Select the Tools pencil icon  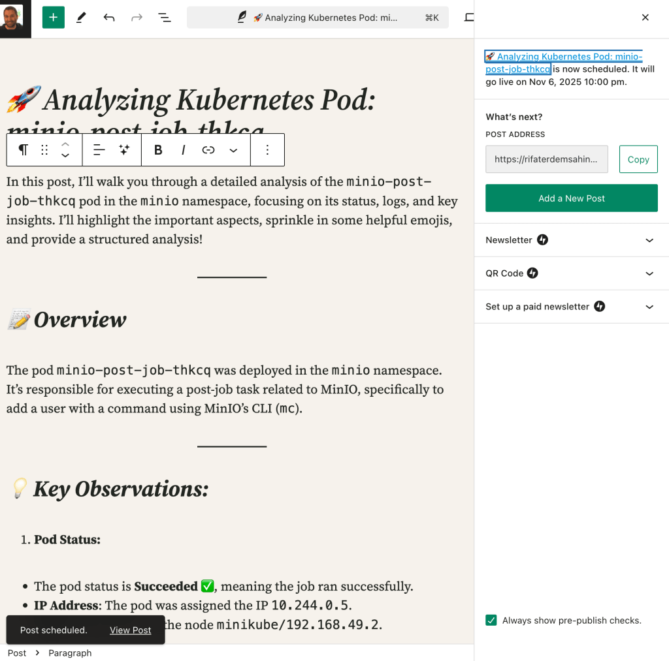pyautogui.click(x=81, y=18)
